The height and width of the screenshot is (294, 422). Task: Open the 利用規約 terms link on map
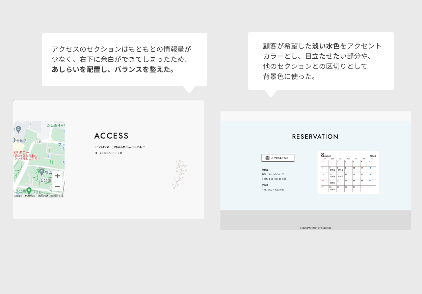pos(30,196)
